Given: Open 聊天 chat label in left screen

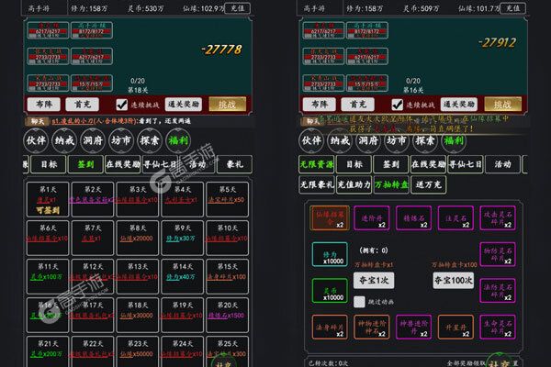Looking at the screenshot, I should pos(38,121).
